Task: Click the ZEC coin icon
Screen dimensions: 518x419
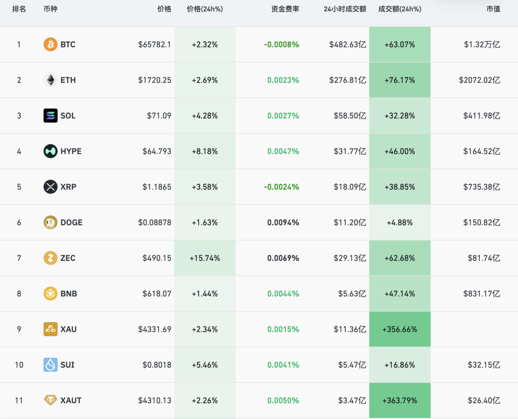Action: (x=50, y=258)
